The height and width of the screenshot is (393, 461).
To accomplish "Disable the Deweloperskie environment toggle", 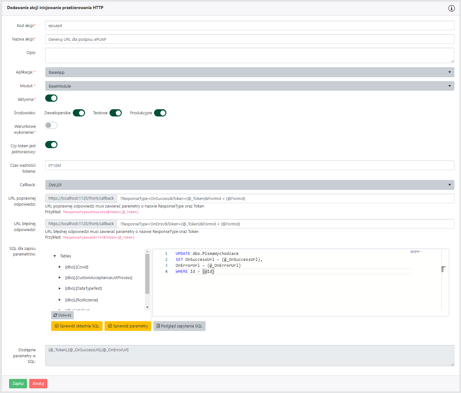I will click(x=79, y=113).
